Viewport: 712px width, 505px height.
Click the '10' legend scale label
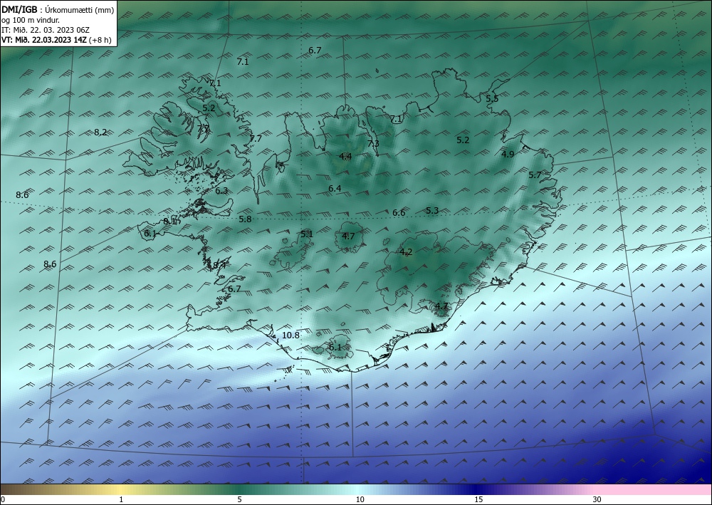click(360, 500)
